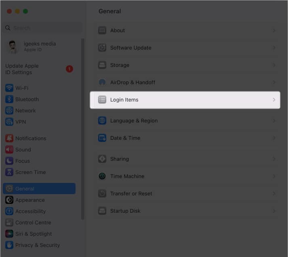Open Software Update label text
The width and height of the screenshot is (288, 257).
[x=131, y=48]
